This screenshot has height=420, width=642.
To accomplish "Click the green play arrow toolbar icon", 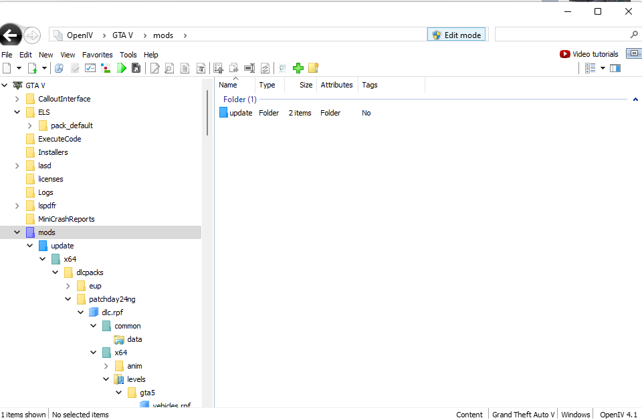I will point(122,68).
